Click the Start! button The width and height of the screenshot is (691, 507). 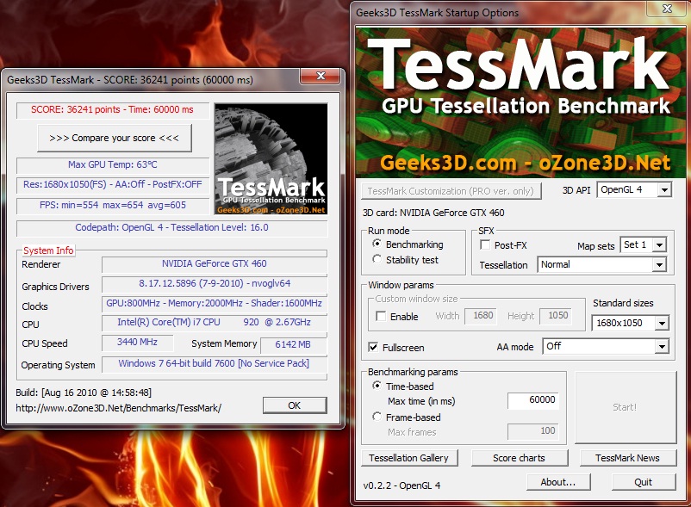[626, 407]
